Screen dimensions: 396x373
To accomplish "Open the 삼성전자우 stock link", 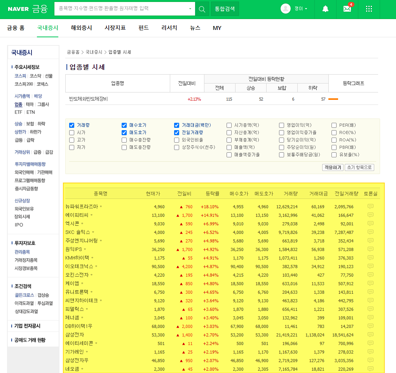I will (77, 361).
